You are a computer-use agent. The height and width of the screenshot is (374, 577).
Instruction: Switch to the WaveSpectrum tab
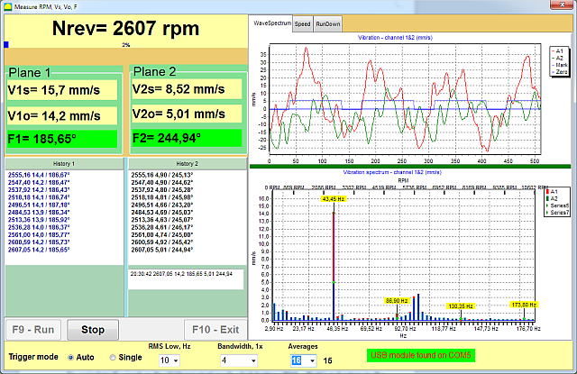tap(272, 23)
